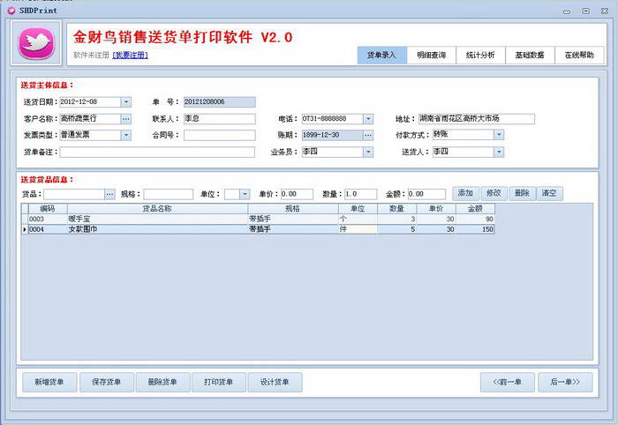
Task: Click the 货品 input field
Action: coord(74,194)
